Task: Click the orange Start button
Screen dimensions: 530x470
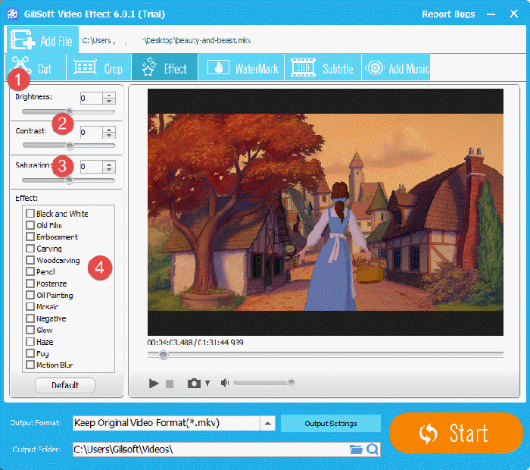Action: tap(456, 433)
